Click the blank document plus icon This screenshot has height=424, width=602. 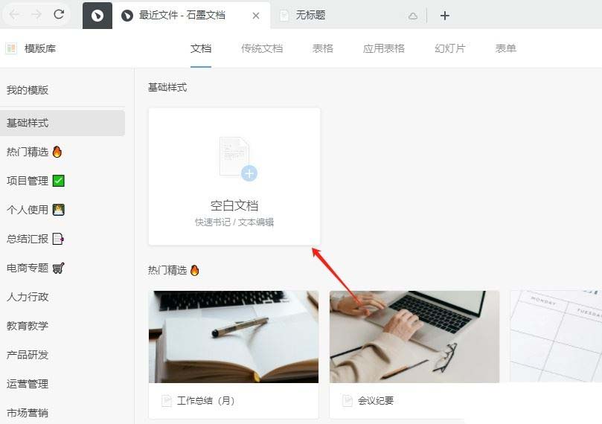coord(249,173)
